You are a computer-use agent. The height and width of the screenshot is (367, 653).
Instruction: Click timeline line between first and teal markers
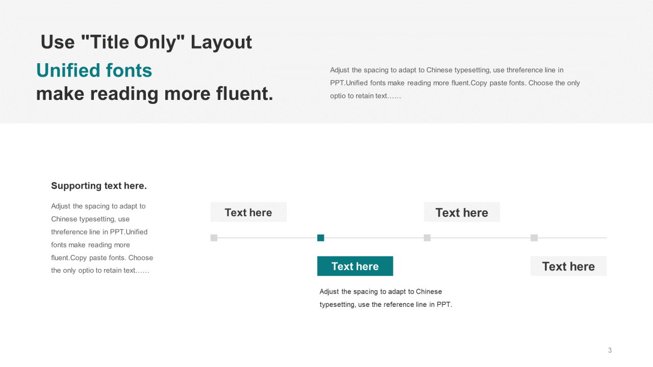point(267,238)
